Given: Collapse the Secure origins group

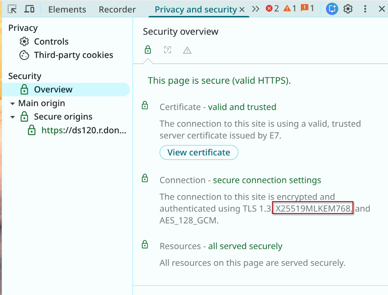Looking at the screenshot, I should pos(12,117).
